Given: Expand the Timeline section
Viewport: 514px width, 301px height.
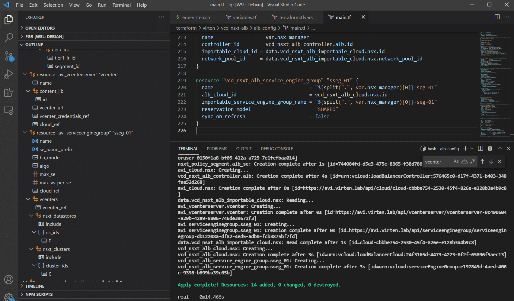Looking at the screenshot, I should point(94,286).
